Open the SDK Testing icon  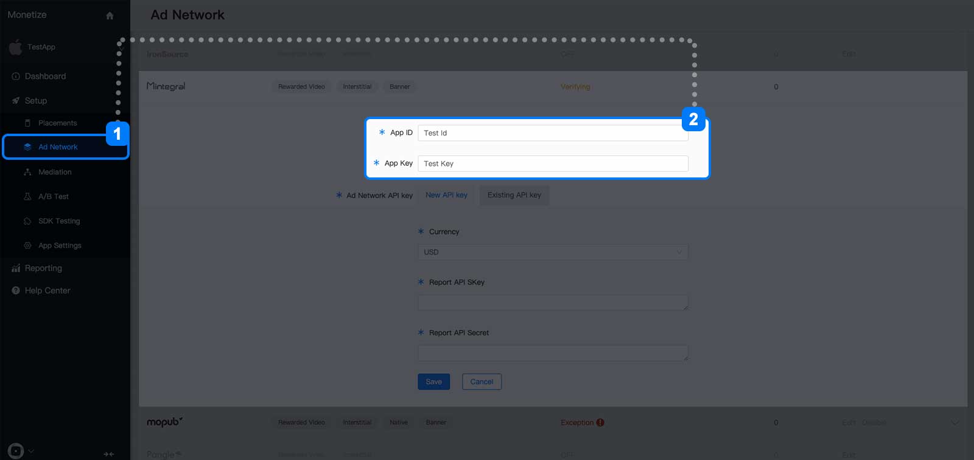pyautogui.click(x=27, y=221)
